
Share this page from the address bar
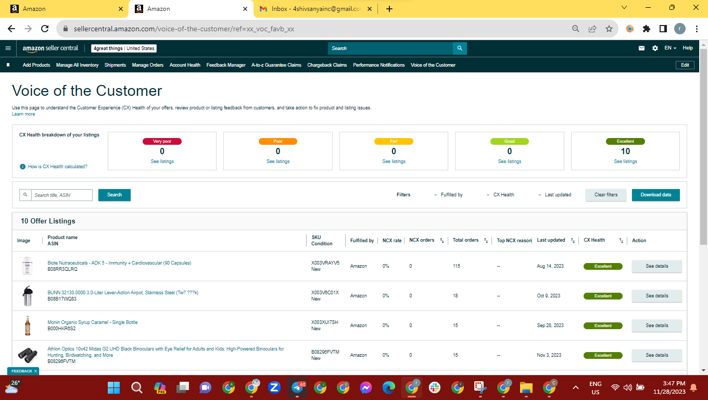pos(592,29)
